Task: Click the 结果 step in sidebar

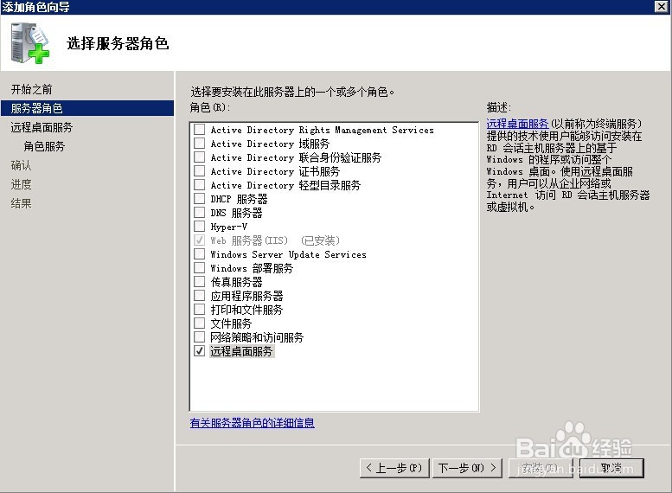Action: point(21,203)
